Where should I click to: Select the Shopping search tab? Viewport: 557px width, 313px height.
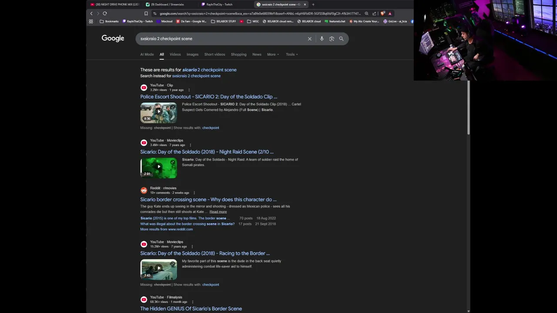[238, 54]
